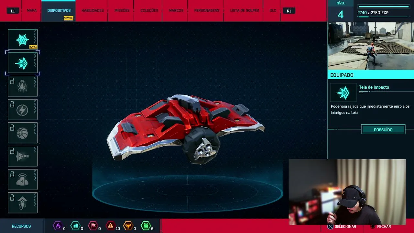The height and width of the screenshot is (233, 414).
Task: Choose the locked trip mine gadget slot
Action: pos(23,156)
